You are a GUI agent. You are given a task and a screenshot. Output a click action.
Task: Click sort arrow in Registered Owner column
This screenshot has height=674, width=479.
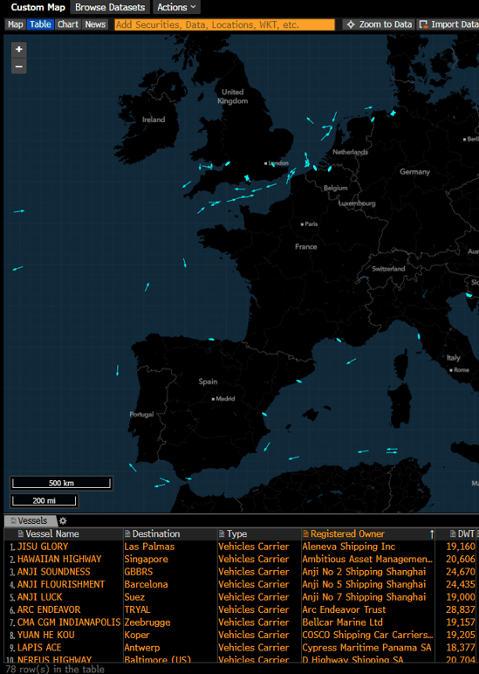tap(431, 534)
